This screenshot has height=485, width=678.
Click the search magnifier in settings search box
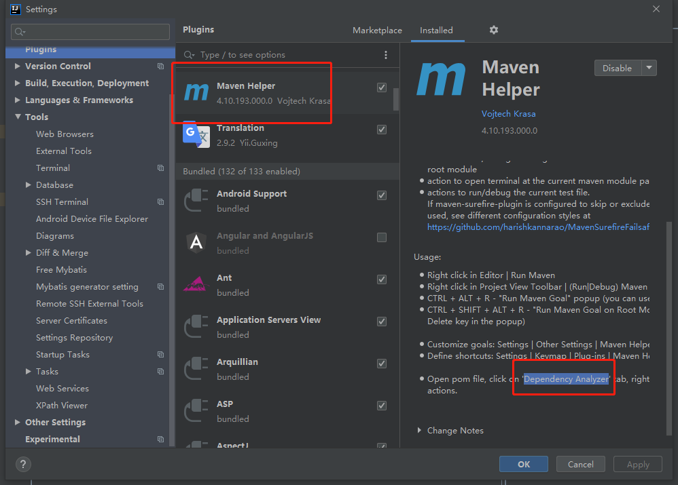[20, 31]
